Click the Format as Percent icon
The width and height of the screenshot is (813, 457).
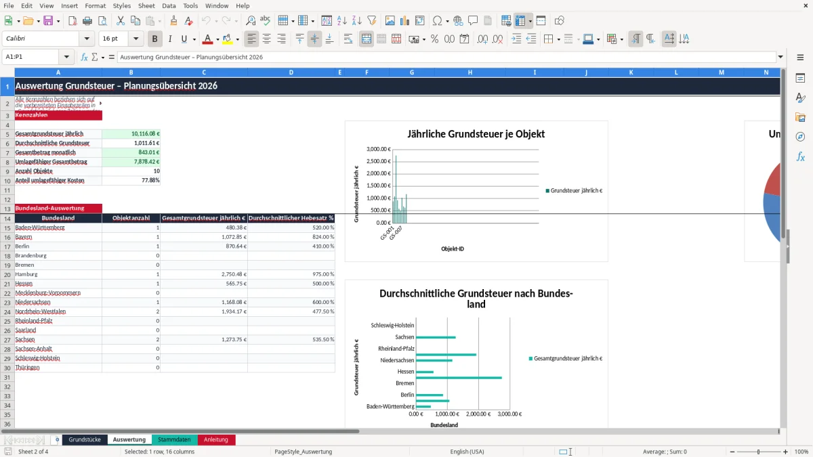point(435,39)
